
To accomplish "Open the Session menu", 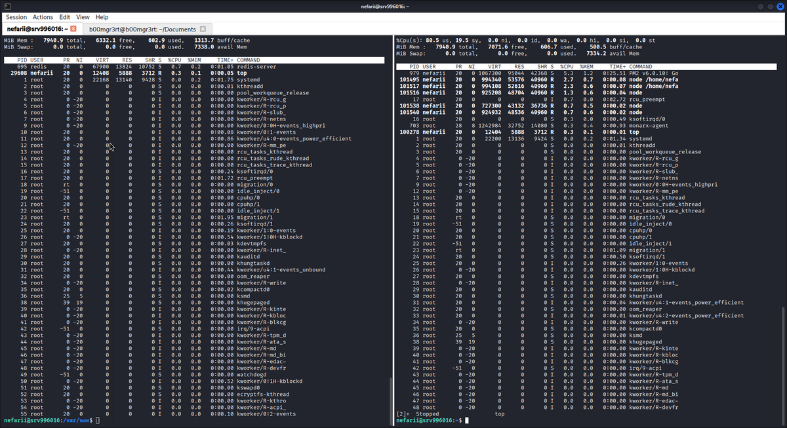I will [x=16, y=17].
